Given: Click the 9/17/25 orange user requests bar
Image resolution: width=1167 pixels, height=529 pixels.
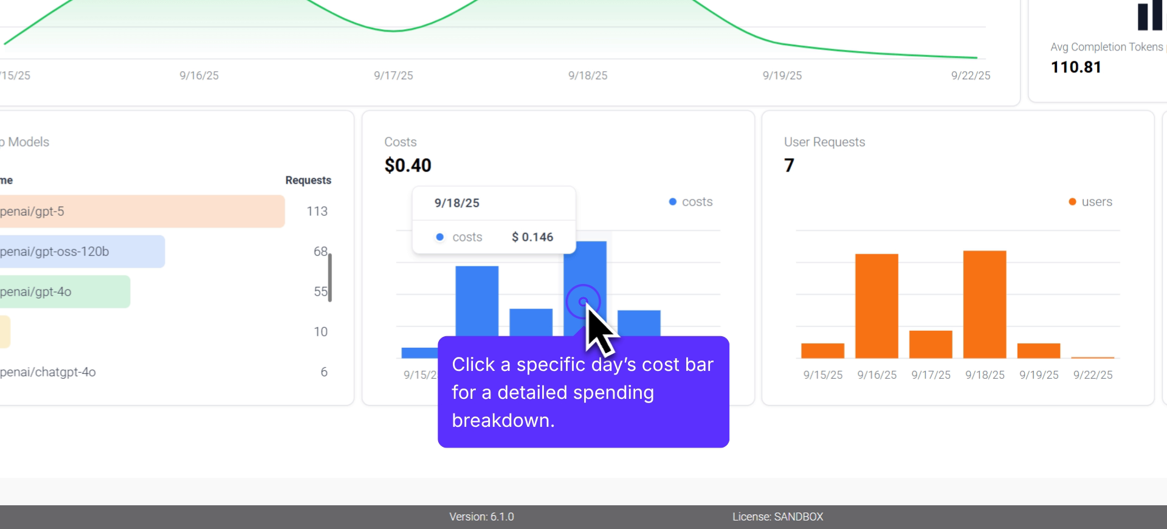Looking at the screenshot, I should point(931,344).
